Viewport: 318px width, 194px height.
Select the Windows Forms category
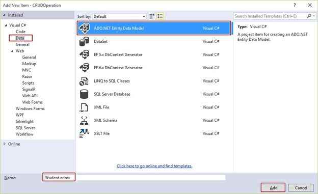30,108
